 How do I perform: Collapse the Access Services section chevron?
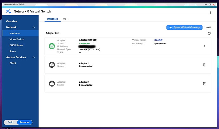pyautogui.click(x=34, y=57)
